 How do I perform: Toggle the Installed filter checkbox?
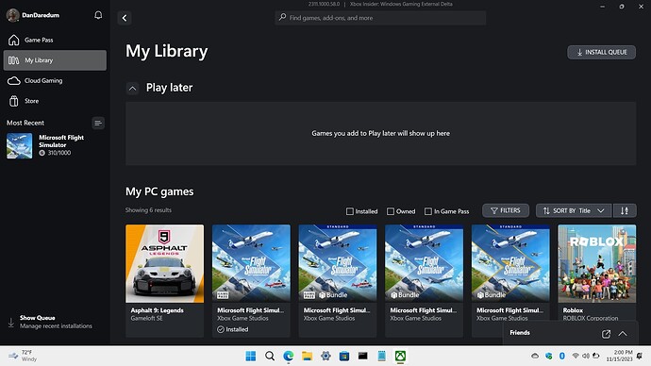pos(350,211)
